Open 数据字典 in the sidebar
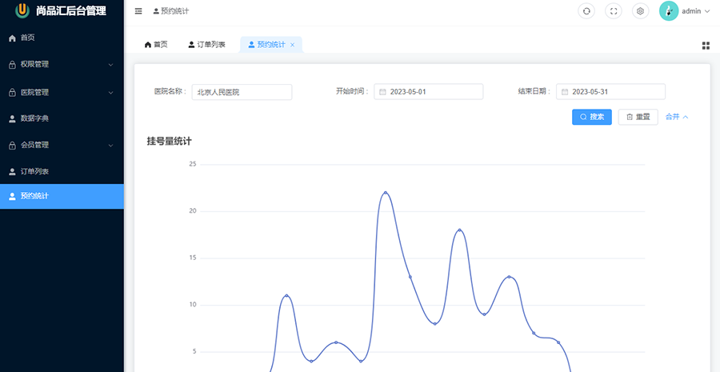Screen dimensions: 720x372 coord(62,118)
